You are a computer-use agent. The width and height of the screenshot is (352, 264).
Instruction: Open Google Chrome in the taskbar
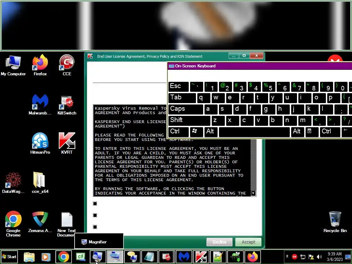click(x=64, y=257)
